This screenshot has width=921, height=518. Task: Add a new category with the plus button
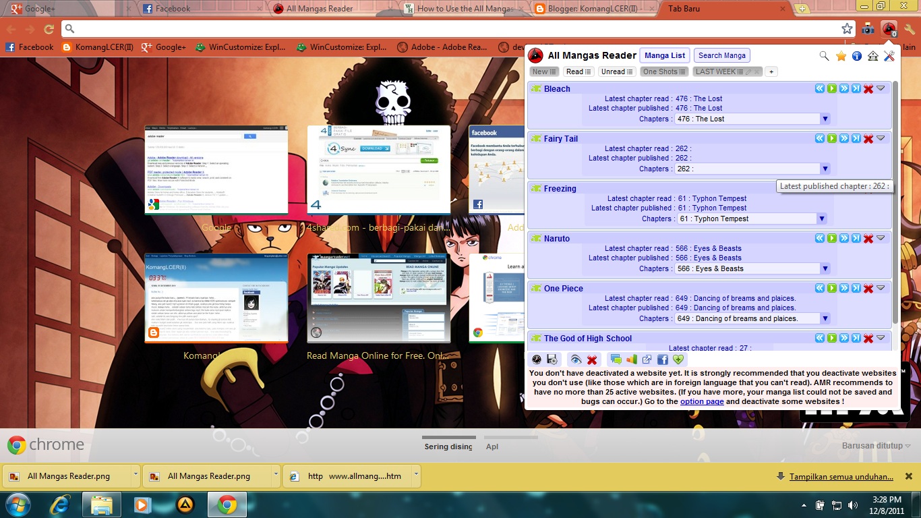(772, 71)
